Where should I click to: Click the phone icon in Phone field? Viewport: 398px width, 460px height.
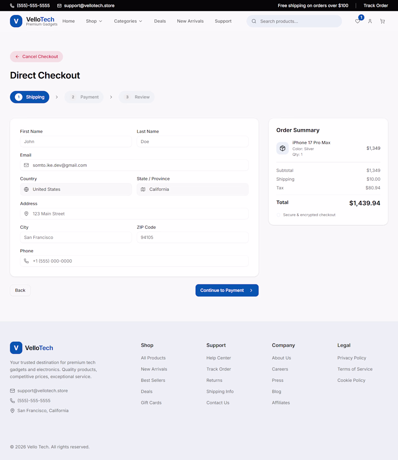pos(26,261)
